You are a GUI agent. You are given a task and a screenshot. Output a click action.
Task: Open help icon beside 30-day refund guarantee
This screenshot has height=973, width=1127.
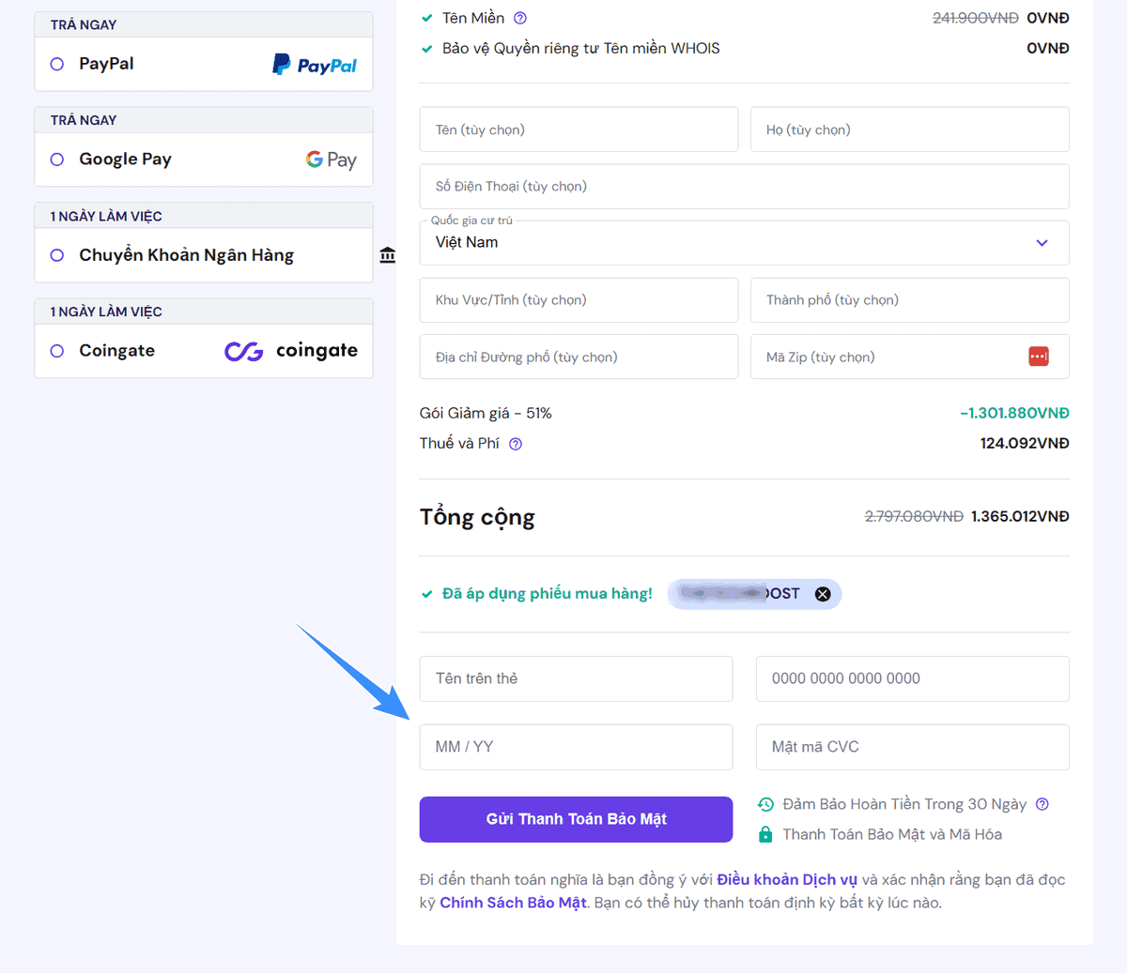[1042, 804]
